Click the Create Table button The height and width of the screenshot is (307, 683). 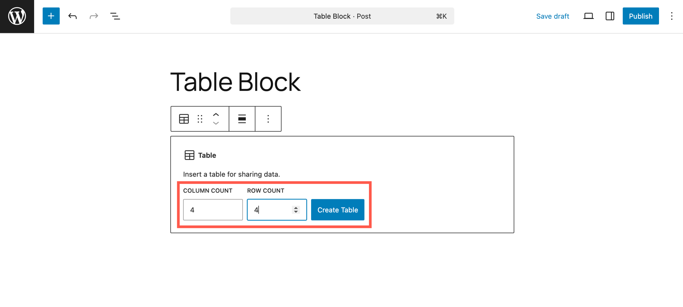337,210
